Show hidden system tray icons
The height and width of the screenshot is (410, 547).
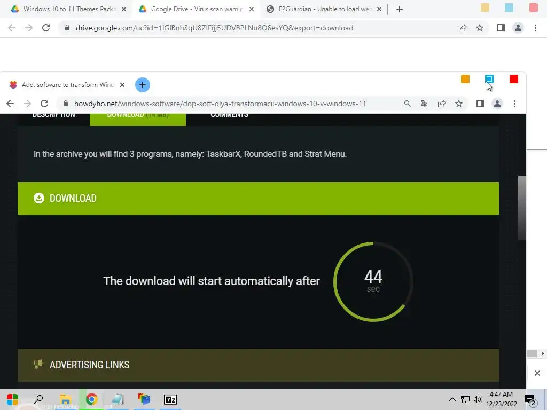click(452, 399)
